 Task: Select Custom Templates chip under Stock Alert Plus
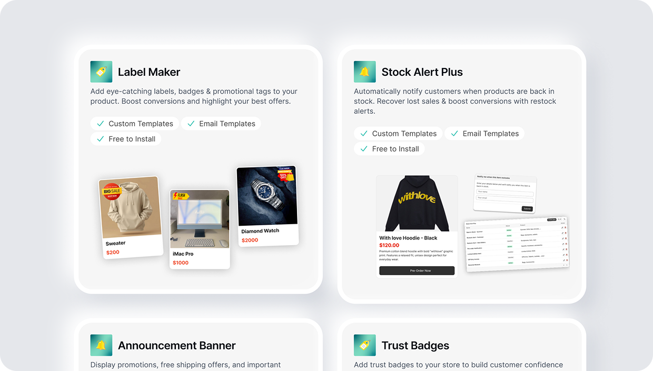[398, 134]
